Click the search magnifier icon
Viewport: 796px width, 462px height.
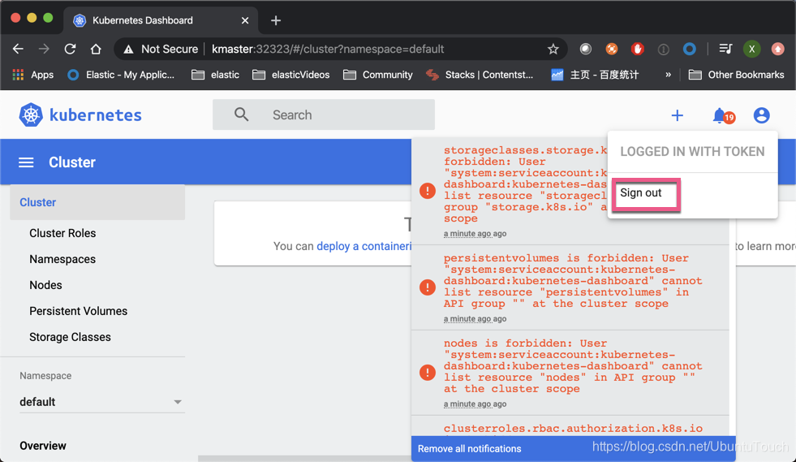241,114
